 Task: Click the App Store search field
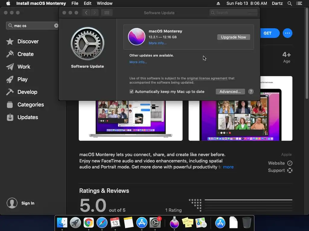[33, 26]
